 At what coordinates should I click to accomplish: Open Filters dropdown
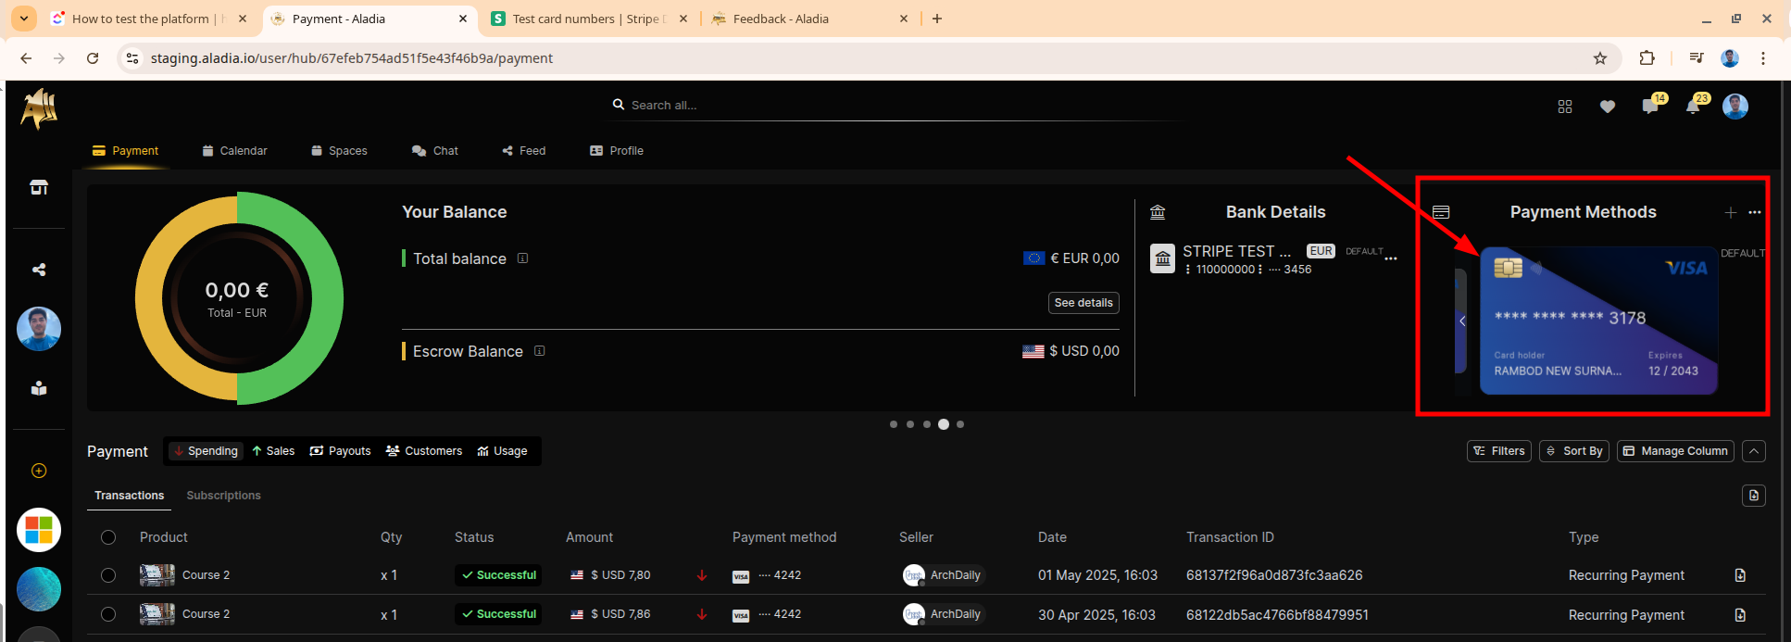point(1499,451)
